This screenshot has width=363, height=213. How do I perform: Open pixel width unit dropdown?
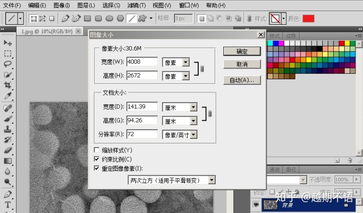(x=186, y=62)
